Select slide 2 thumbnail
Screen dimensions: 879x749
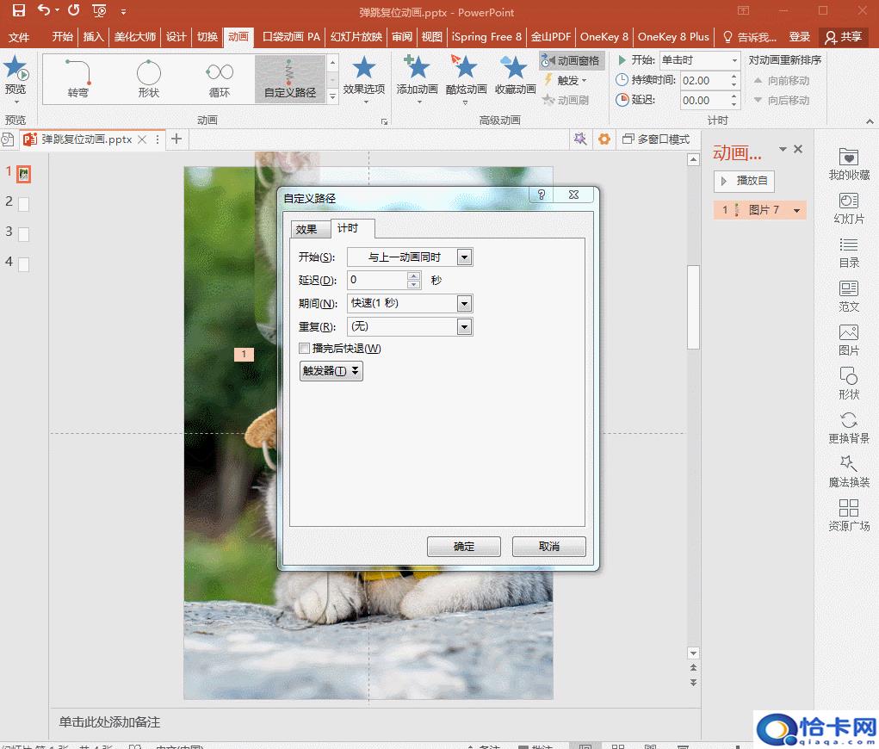23,204
